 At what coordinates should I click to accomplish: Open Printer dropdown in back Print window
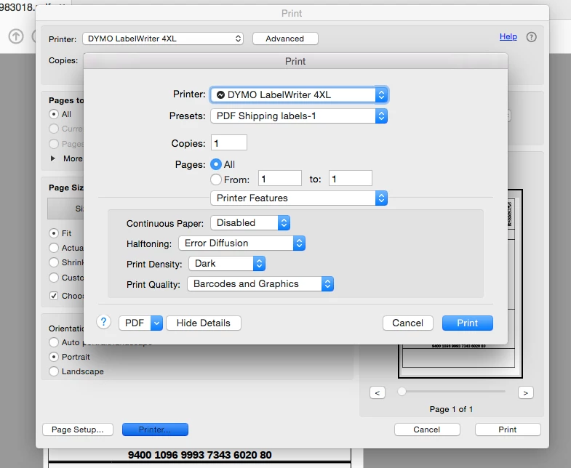point(163,39)
